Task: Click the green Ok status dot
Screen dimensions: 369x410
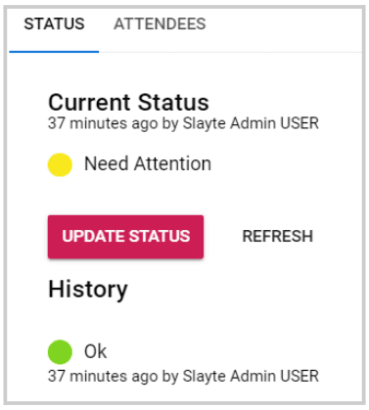Action: tap(60, 351)
